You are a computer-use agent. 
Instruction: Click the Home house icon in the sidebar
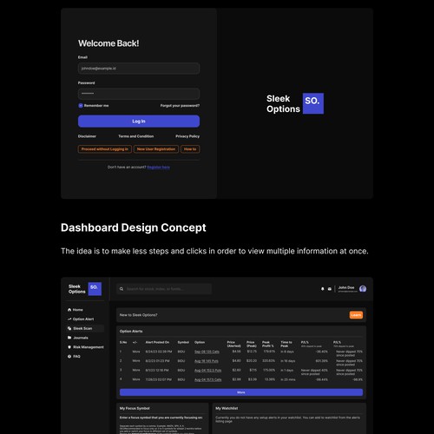(x=69, y=310)
